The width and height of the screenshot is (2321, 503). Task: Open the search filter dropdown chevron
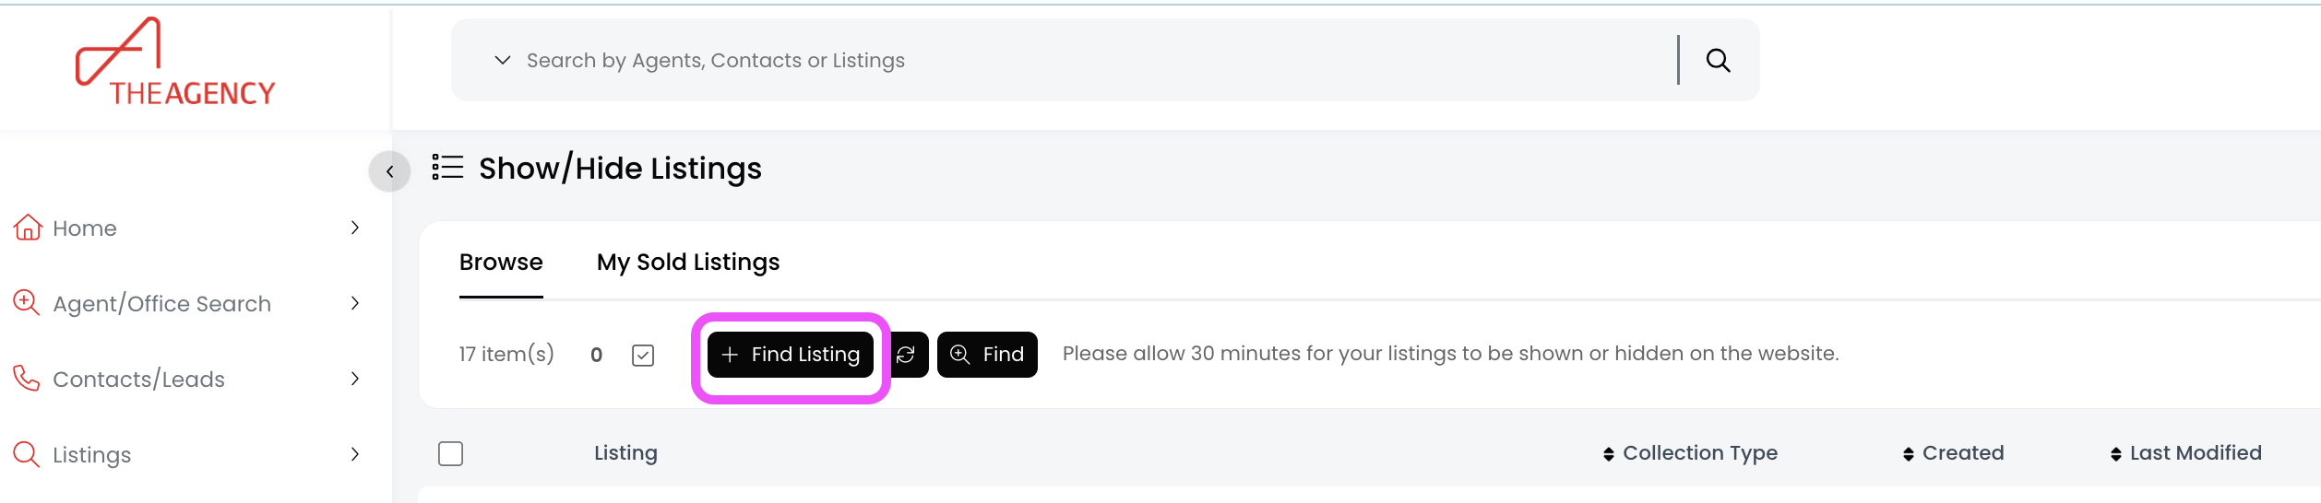[503, 61]
